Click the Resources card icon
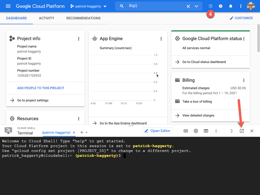The width and height of the screenshot is (260, 195). coord(12,119)
